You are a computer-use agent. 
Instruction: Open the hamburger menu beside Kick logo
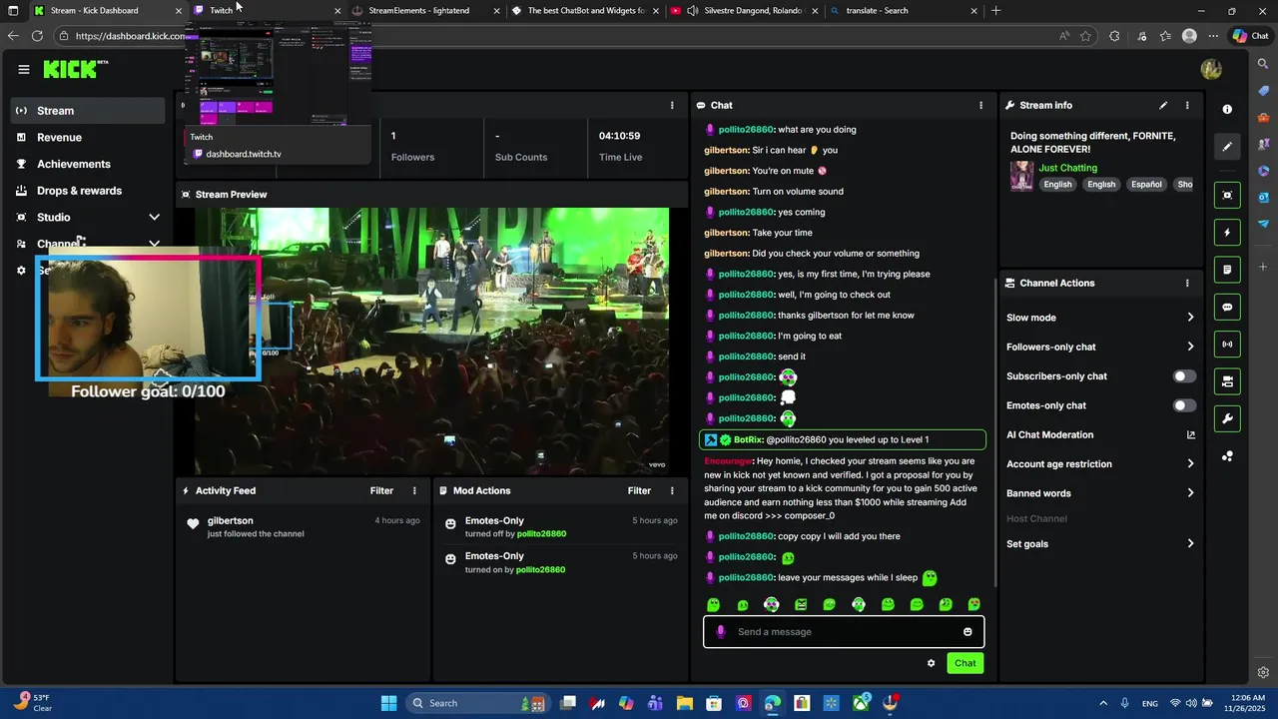(24, 69)
